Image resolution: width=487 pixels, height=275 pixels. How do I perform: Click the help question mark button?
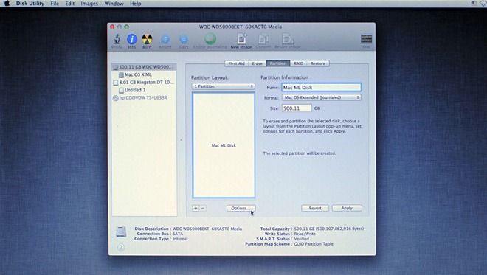[x=121, y=248]
